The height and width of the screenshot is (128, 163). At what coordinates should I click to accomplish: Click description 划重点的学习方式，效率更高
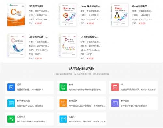(30, 106)
